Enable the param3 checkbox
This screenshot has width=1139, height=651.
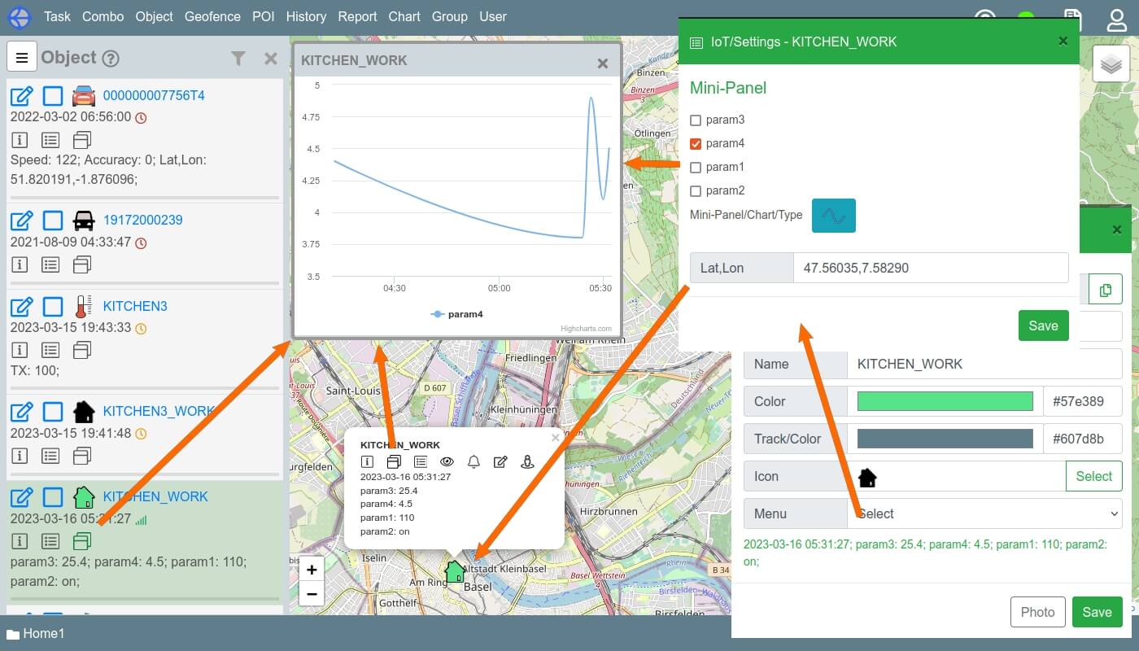[x=696, y=120]
